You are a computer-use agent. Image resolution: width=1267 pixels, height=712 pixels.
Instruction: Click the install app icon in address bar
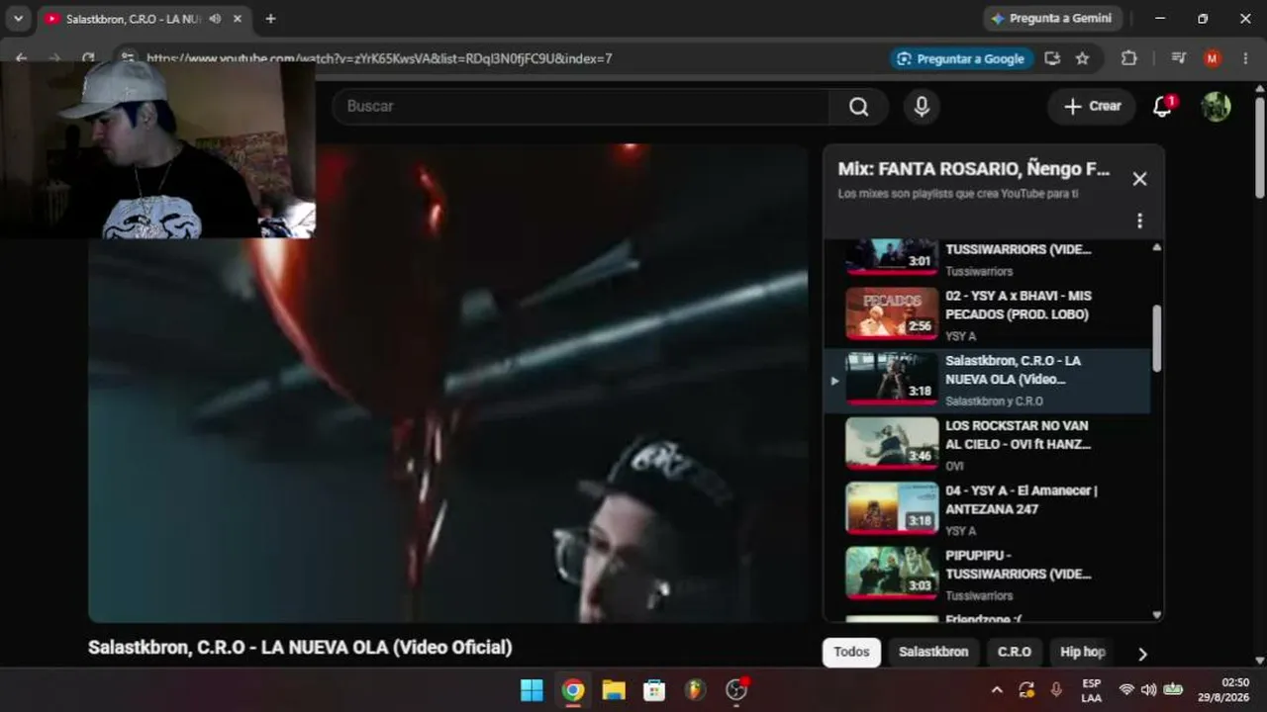click(1052, 58)
